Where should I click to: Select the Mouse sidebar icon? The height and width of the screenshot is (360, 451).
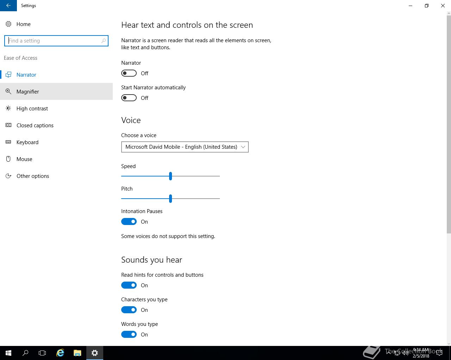point(8,159)
